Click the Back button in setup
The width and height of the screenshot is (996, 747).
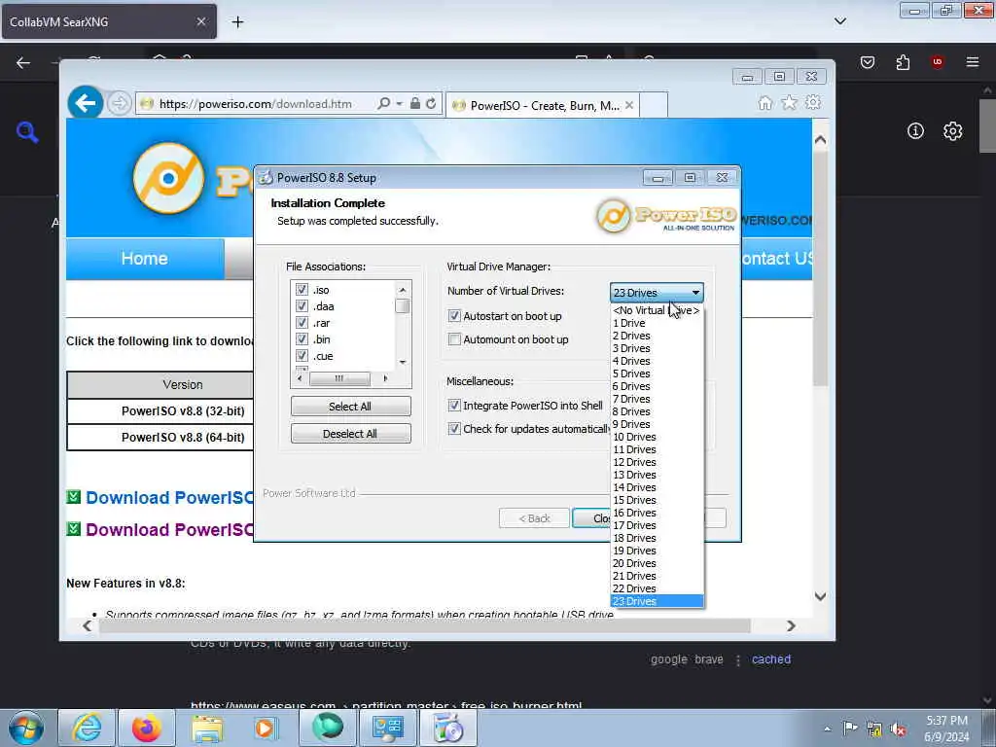(x=534, y=518)
